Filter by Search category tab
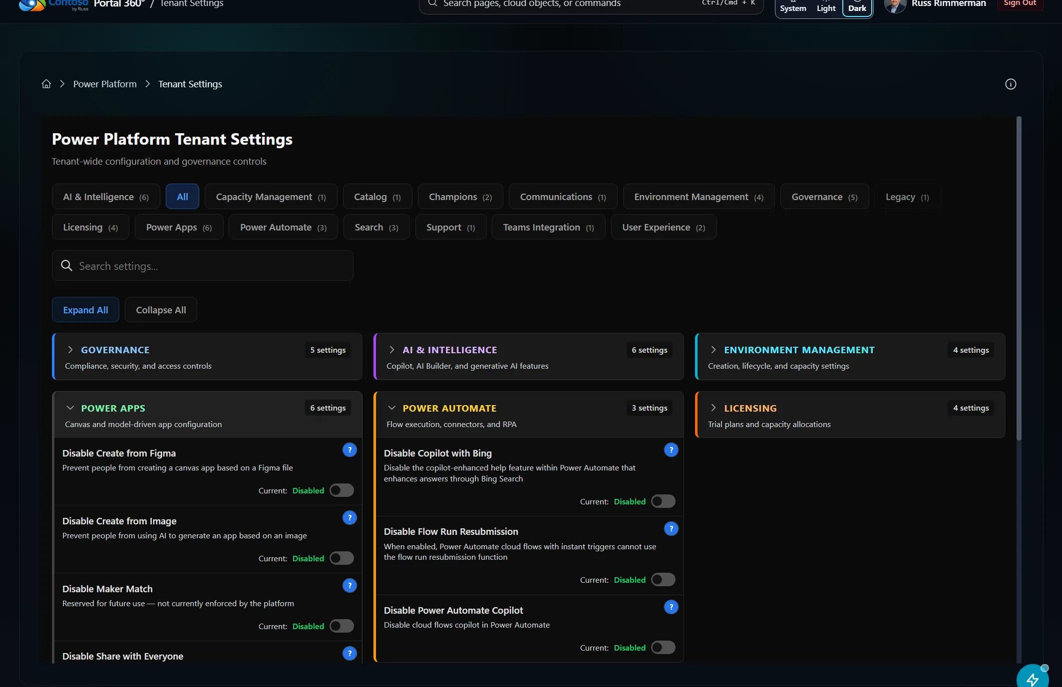1062x687 pixels. coord(376,227)
